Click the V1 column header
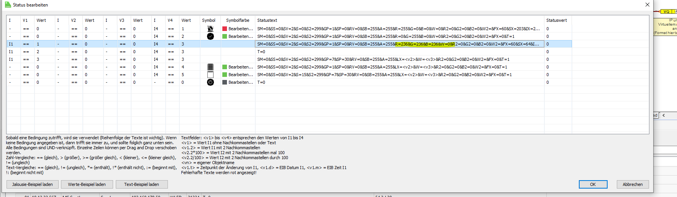677x197 pixels. 27,20
